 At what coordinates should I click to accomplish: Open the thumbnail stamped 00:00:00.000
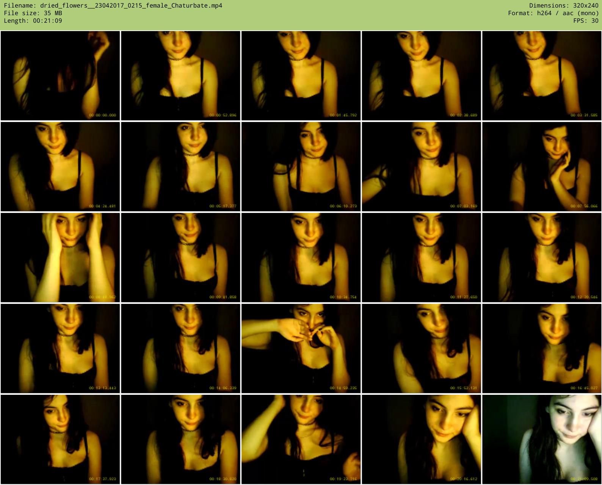pyautogui.click(x=60, y=76)
